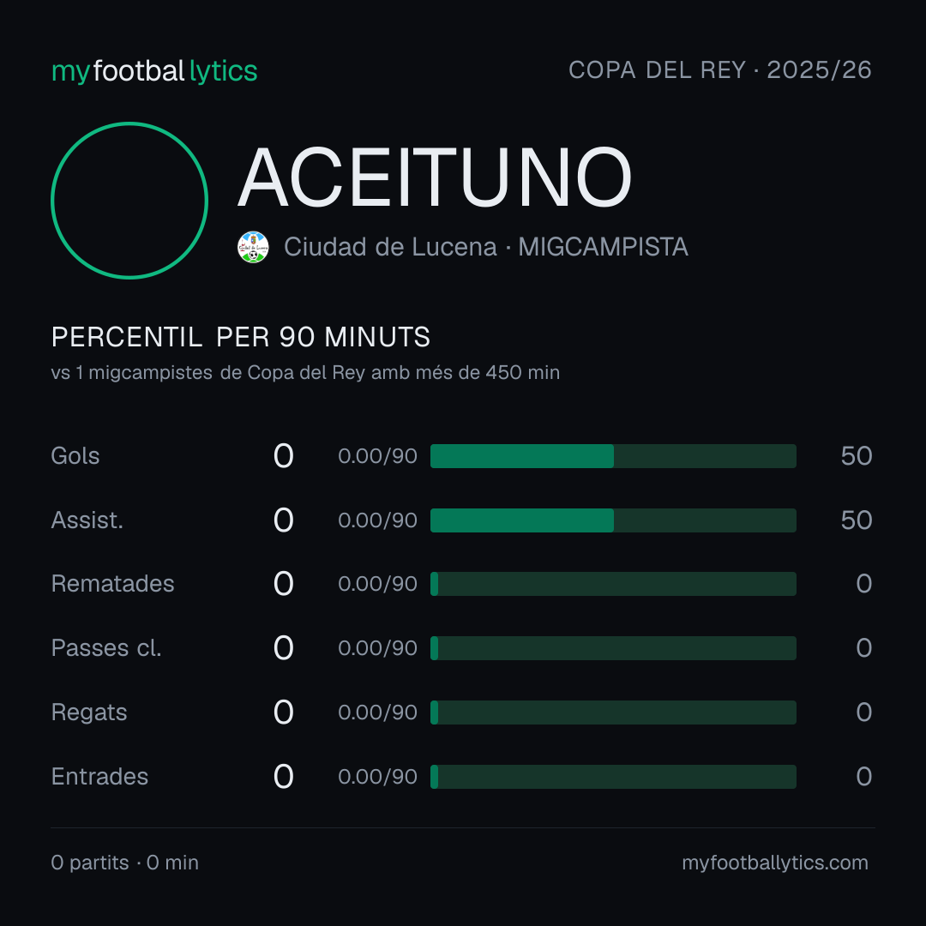The width and height of the screenshot is (926, 926).
Task: Click the Rematades percentile bar
Action: [x=613, y=584]
